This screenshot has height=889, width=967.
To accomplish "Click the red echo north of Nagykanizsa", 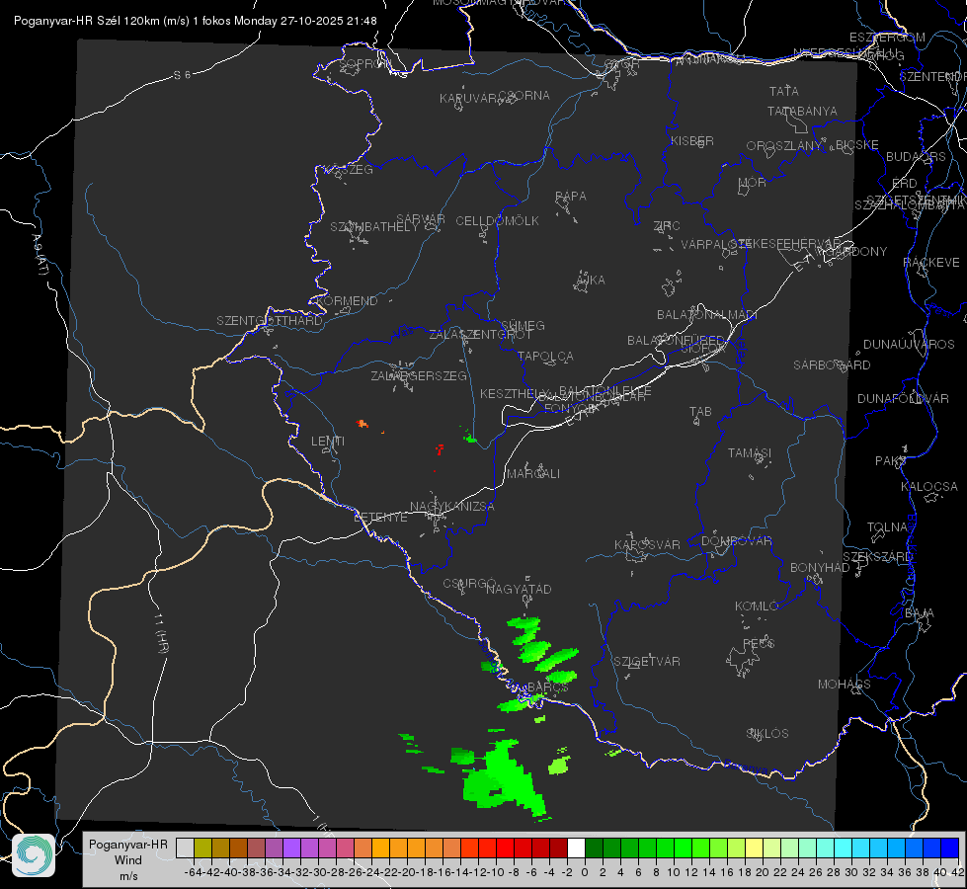I will point(440,449).
